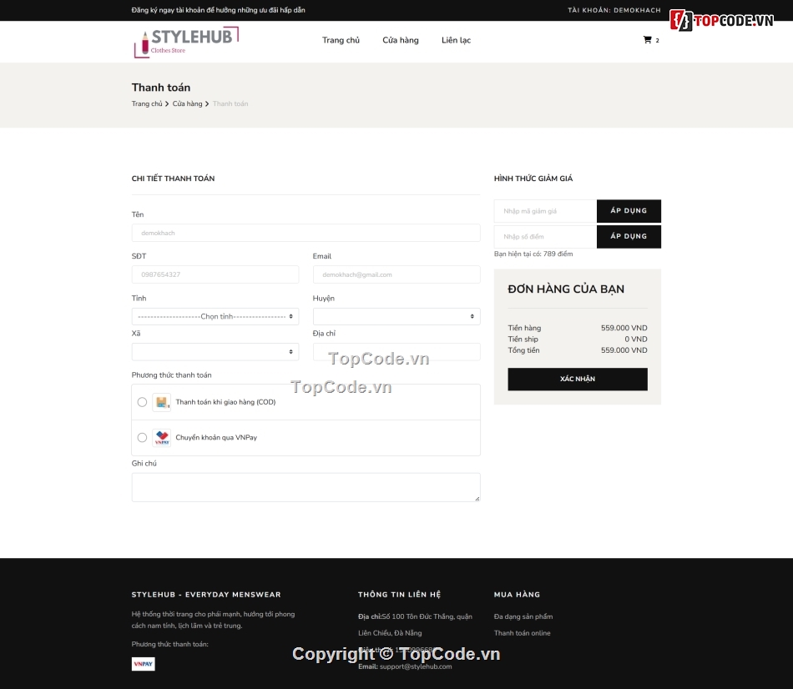
Task: Apply the discount code with ÁP DỤNG
Action: pyautogui.click(x=628, y=211)
